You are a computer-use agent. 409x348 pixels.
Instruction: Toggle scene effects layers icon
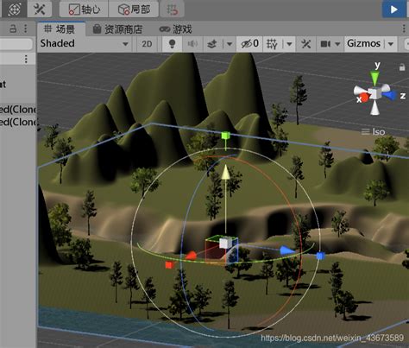(212, 44)
